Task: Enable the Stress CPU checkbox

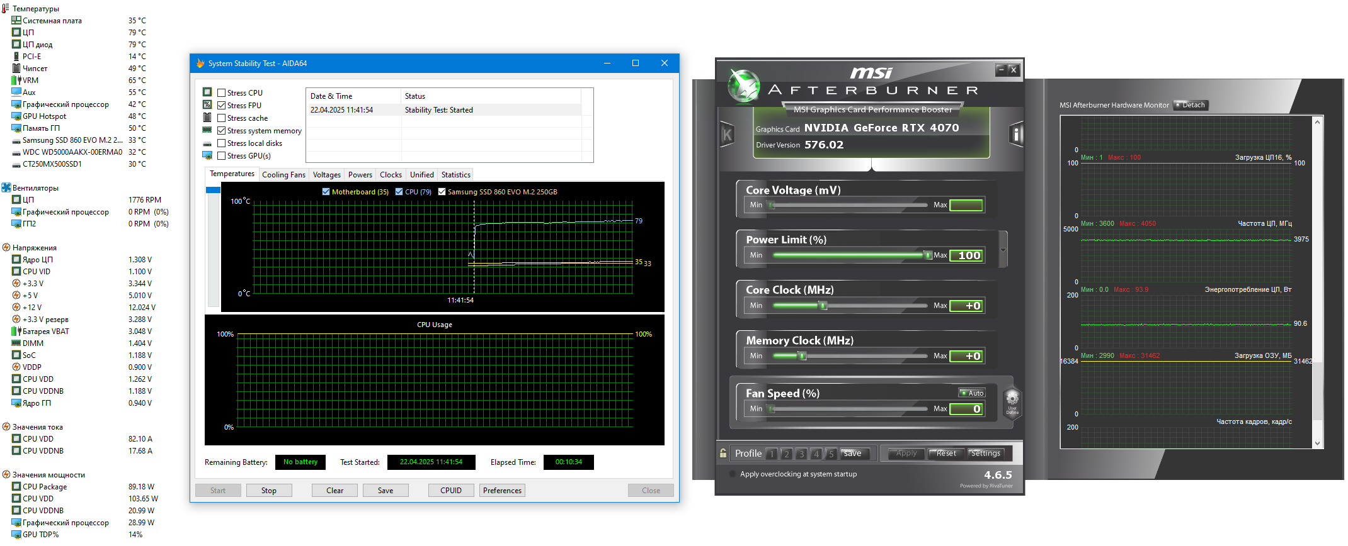Action: pos(221,92)
